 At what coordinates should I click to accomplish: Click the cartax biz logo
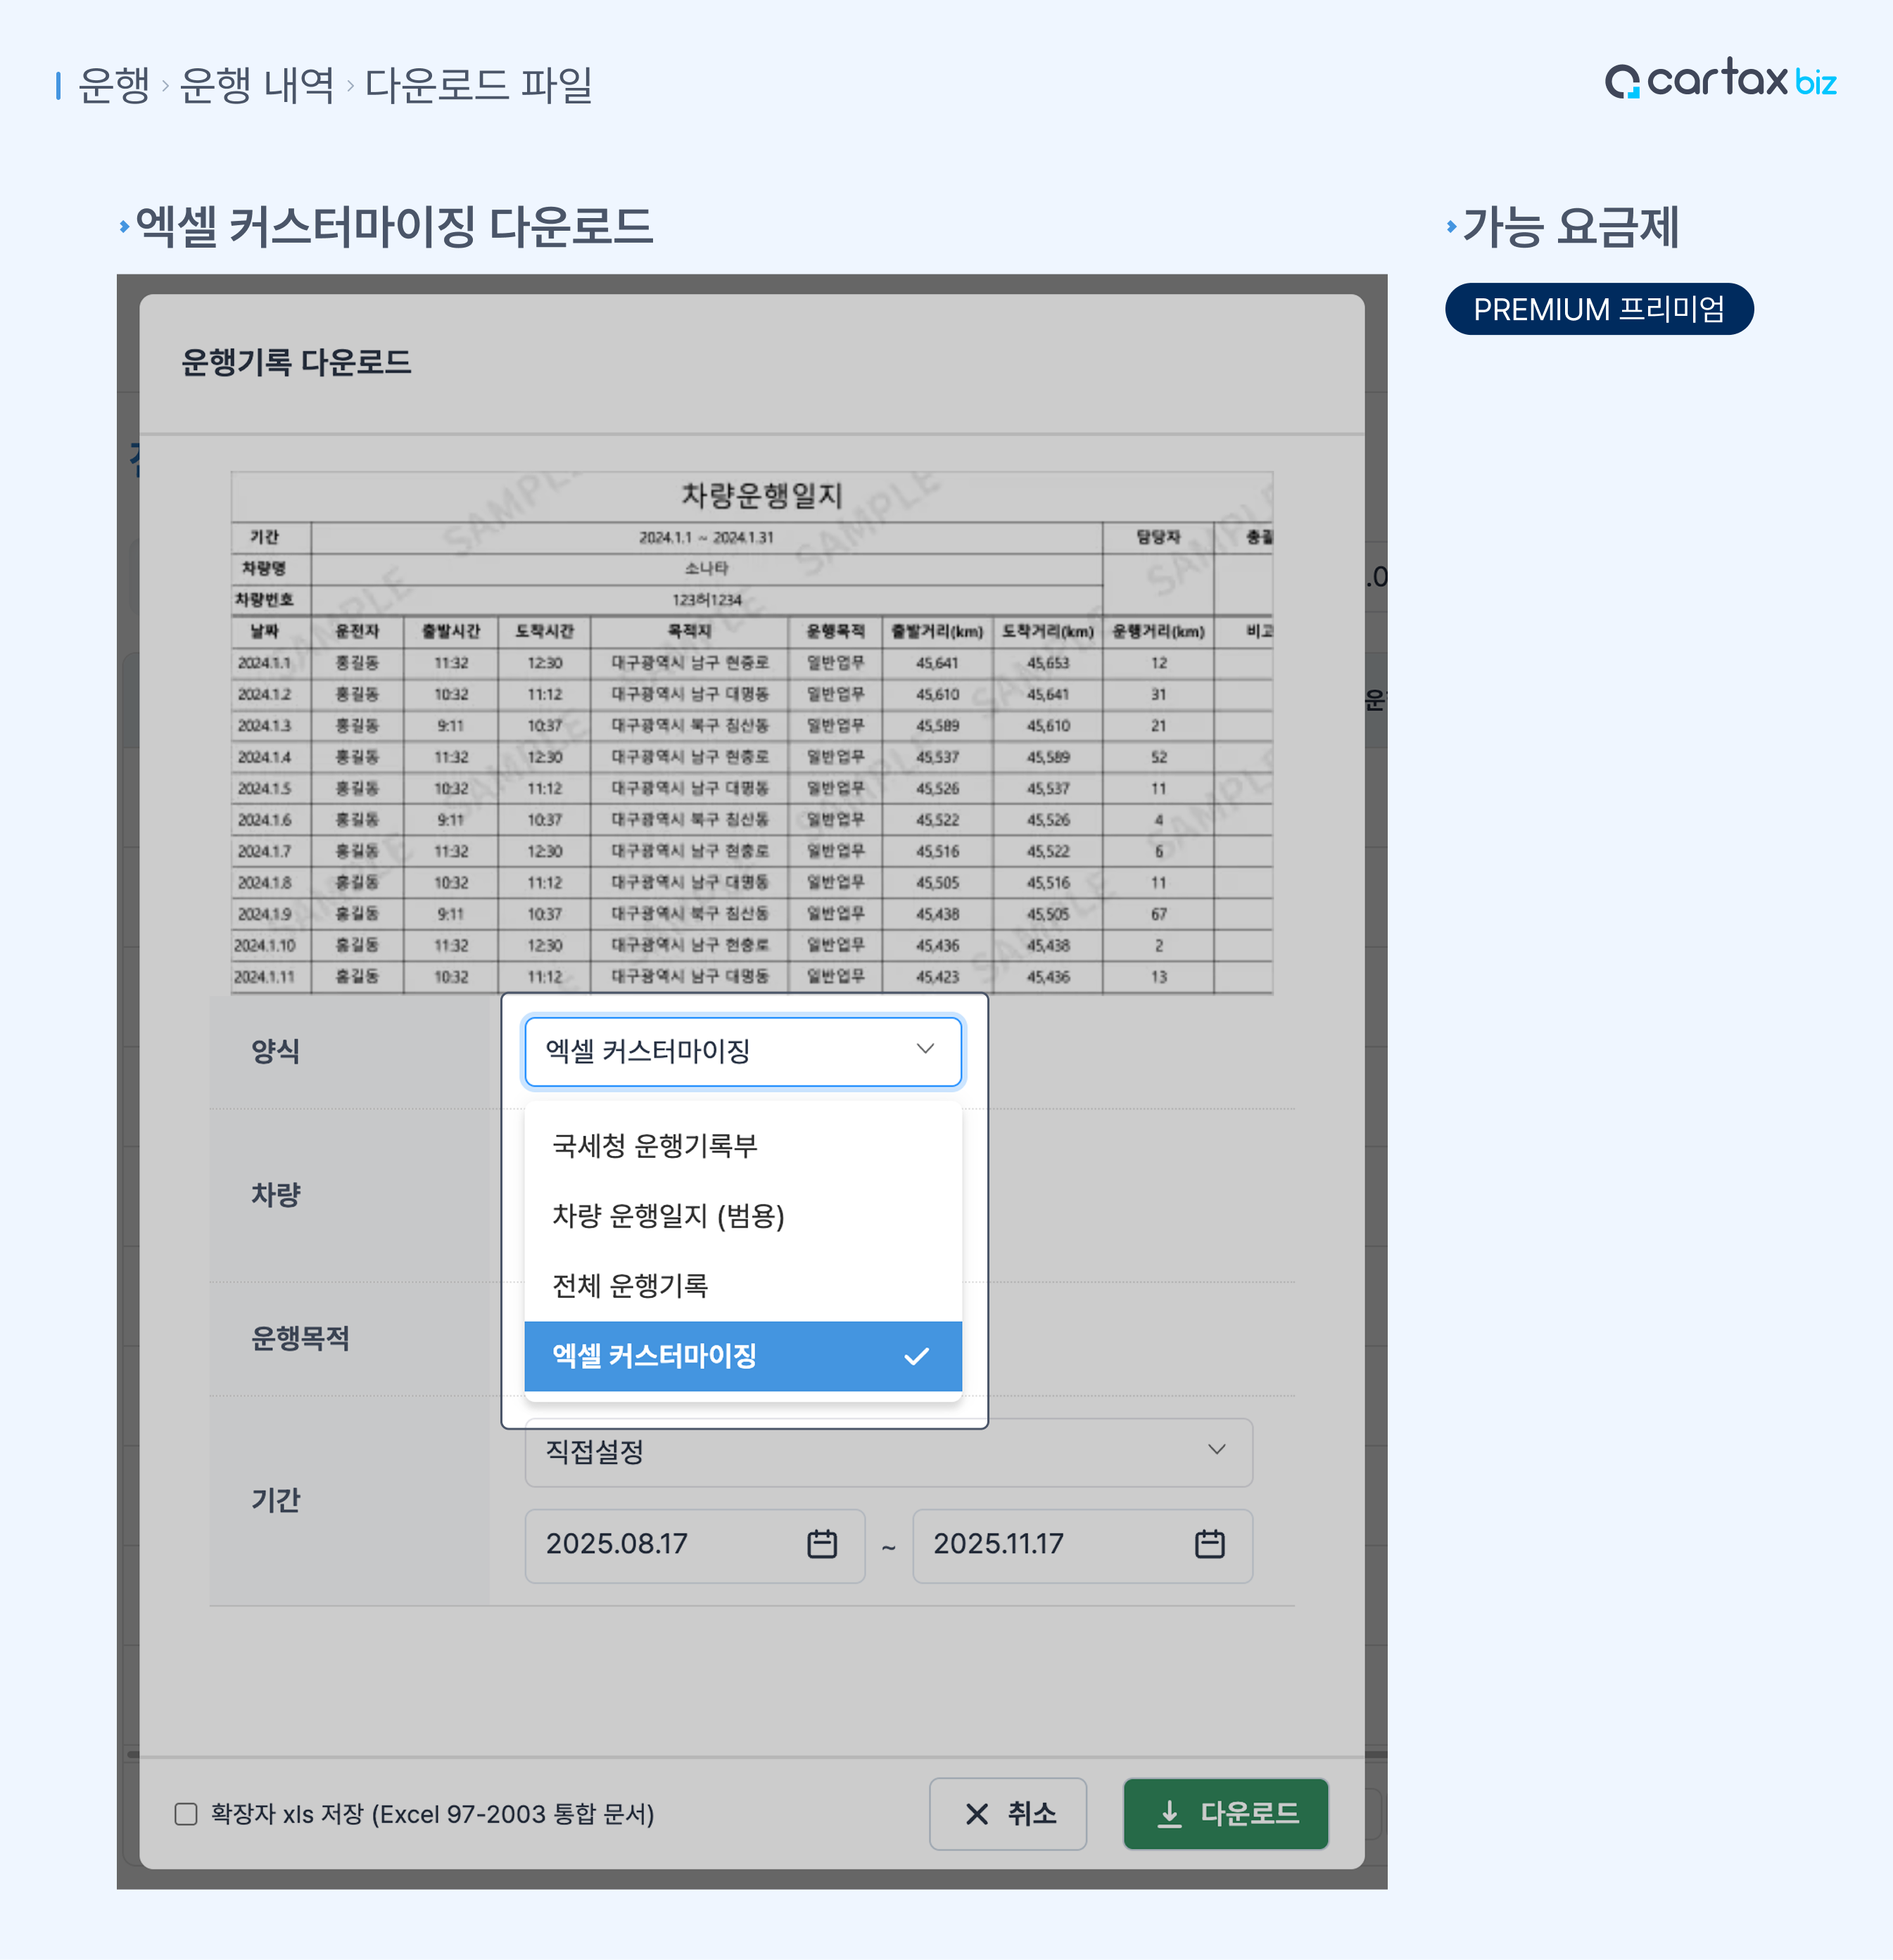coord(1720,80)
